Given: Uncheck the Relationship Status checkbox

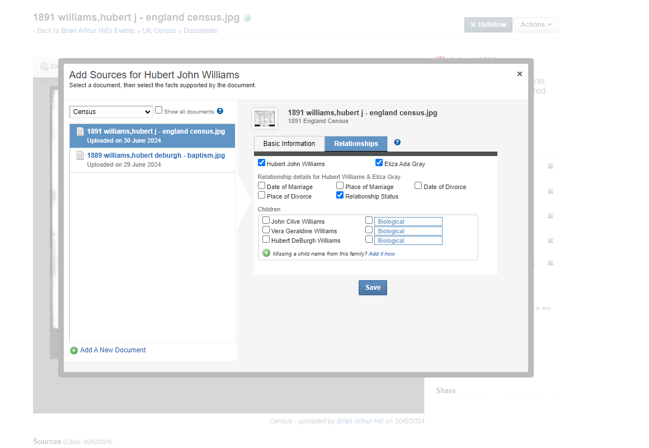Looking at the screenshot, I should click(340, 195).
